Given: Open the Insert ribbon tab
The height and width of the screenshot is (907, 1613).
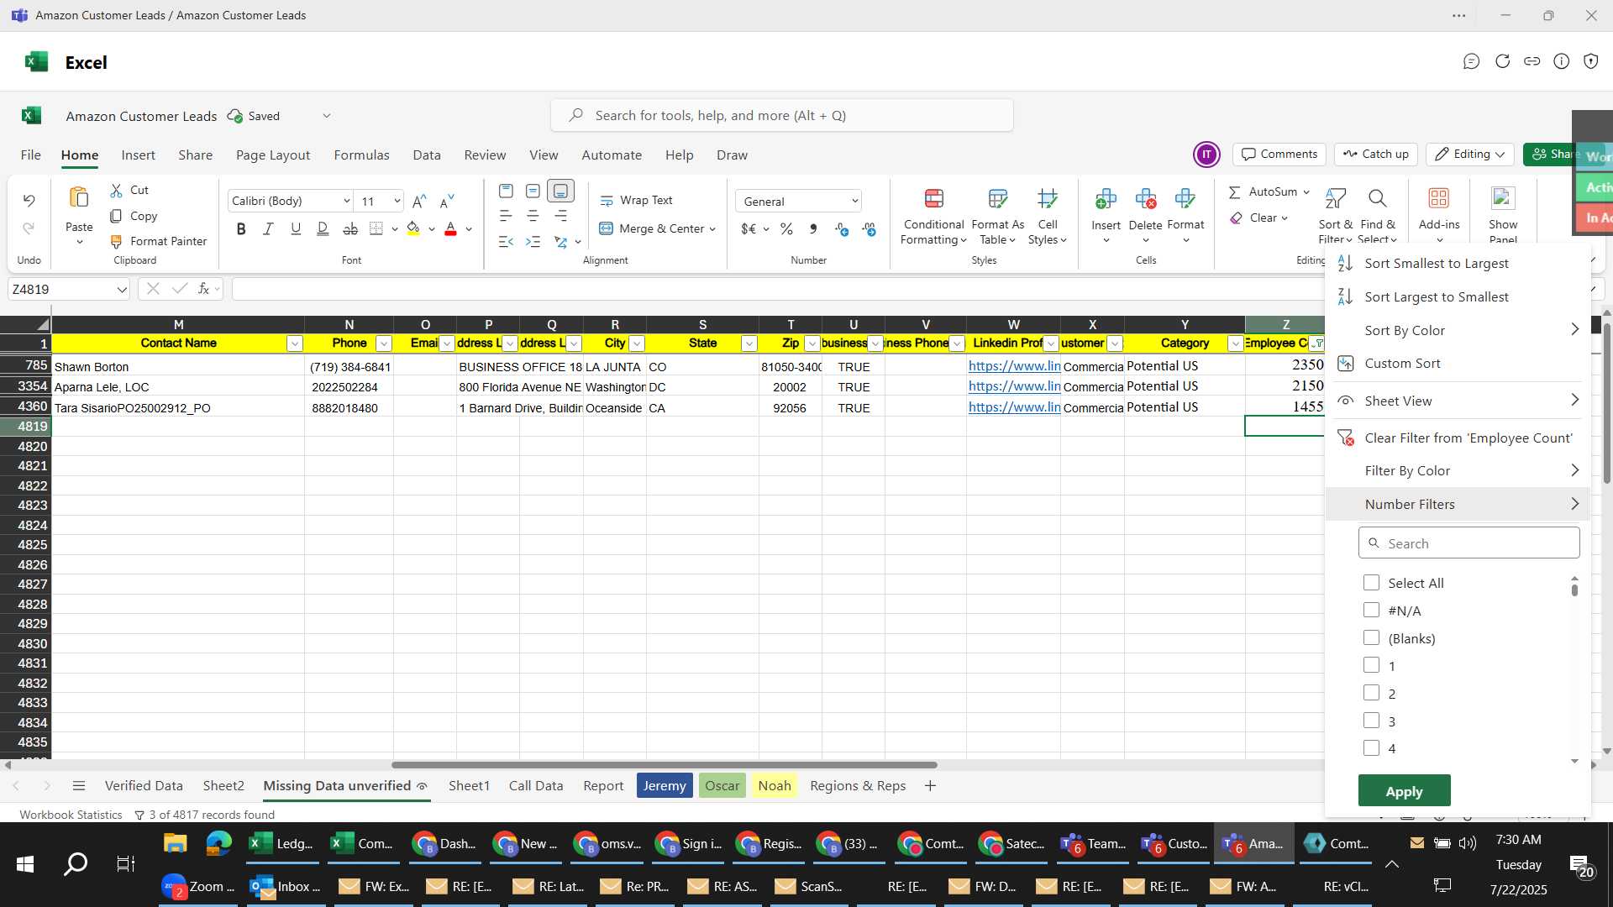Looking at the screenshot, I should point(138,155).
